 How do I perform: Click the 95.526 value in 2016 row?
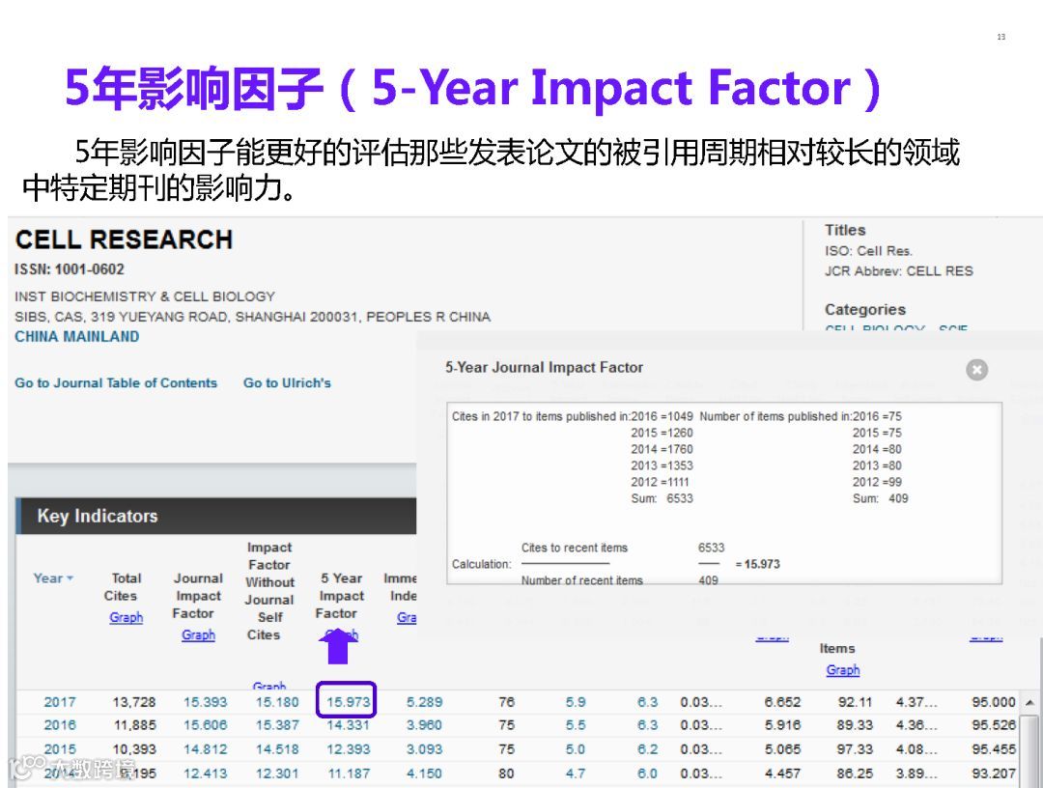(x=993, y=725)
